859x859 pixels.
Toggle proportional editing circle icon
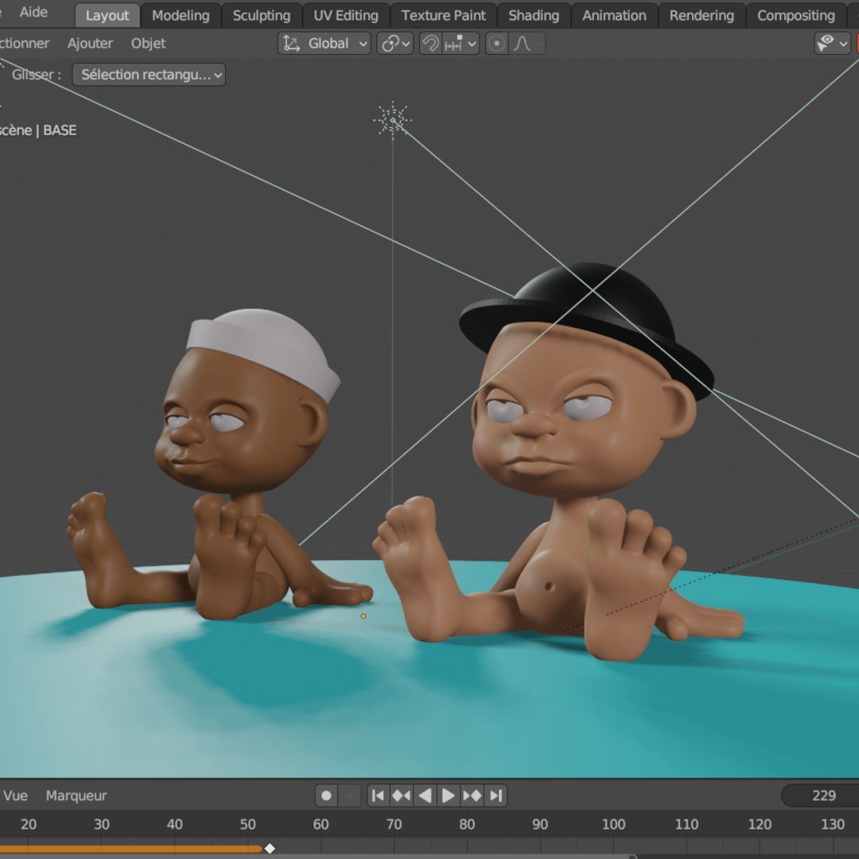point(497,43)
